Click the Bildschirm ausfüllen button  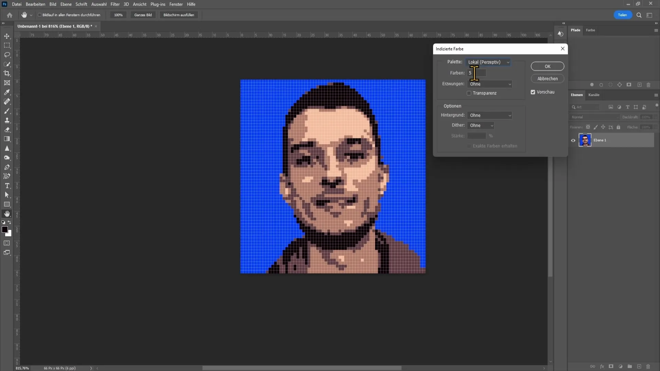click(x=179, y=15)
